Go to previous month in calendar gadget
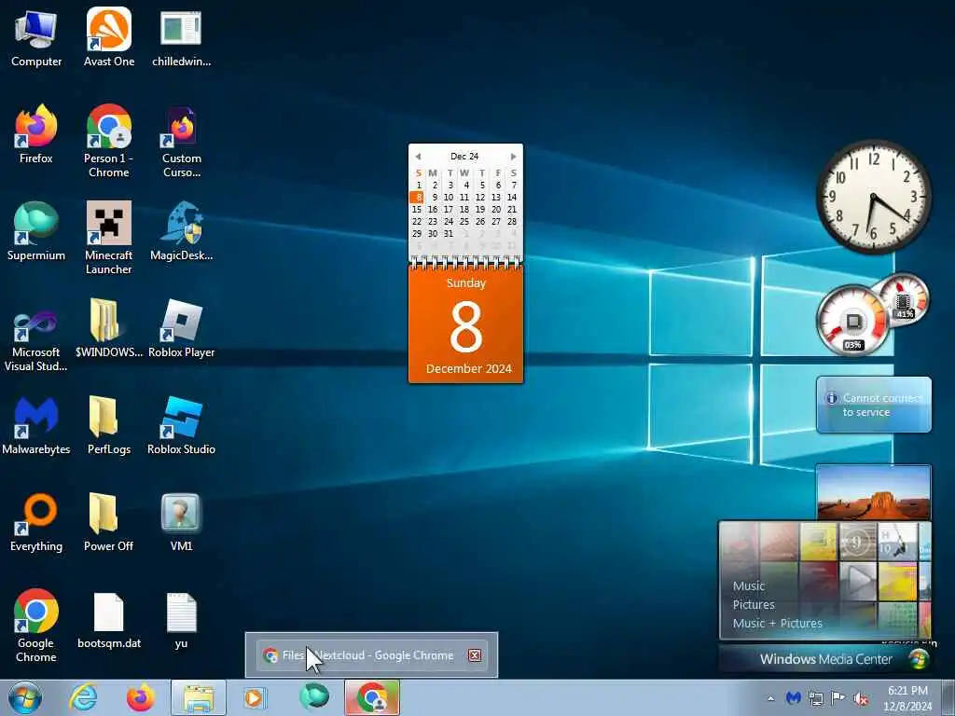 point(418,157)
